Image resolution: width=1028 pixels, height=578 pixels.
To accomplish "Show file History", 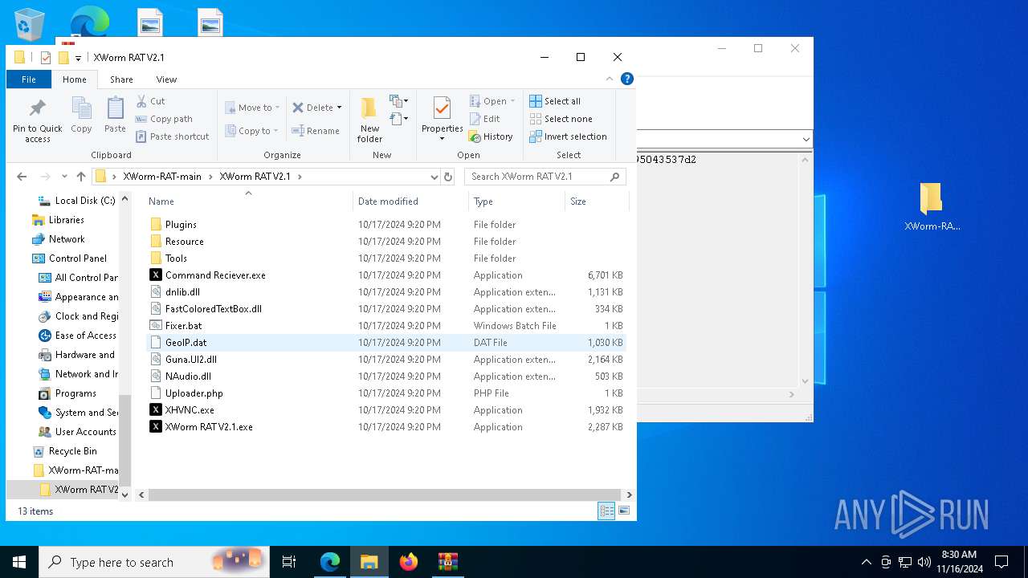I will click(x=491, y=136).
